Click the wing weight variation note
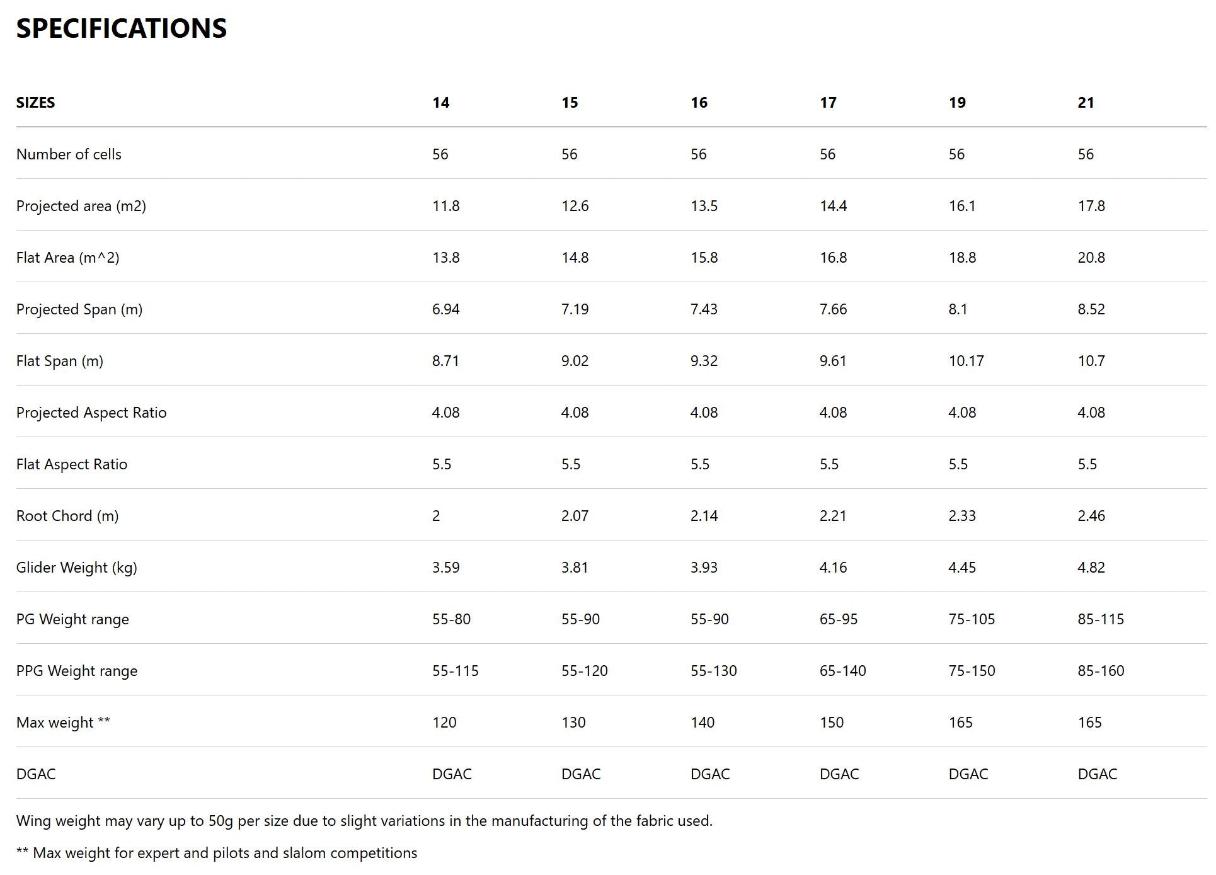The image size is (1216, 875). pyautogui.click(x=364, y=821)
